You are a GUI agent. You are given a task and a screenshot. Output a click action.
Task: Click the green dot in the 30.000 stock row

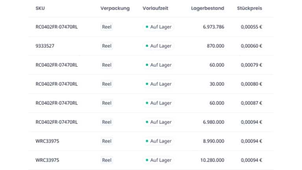147,84
